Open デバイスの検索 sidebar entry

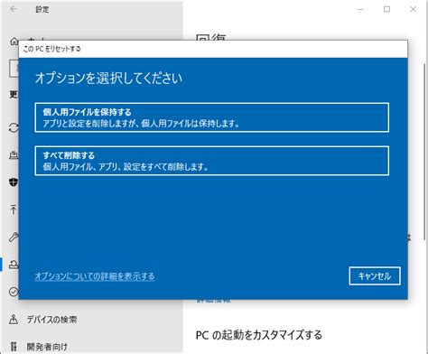[51, 320]
